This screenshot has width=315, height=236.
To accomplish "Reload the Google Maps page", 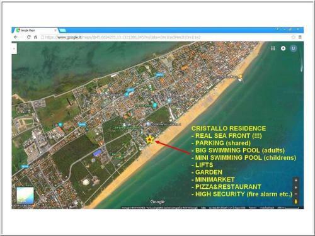I will click(28, 37).
